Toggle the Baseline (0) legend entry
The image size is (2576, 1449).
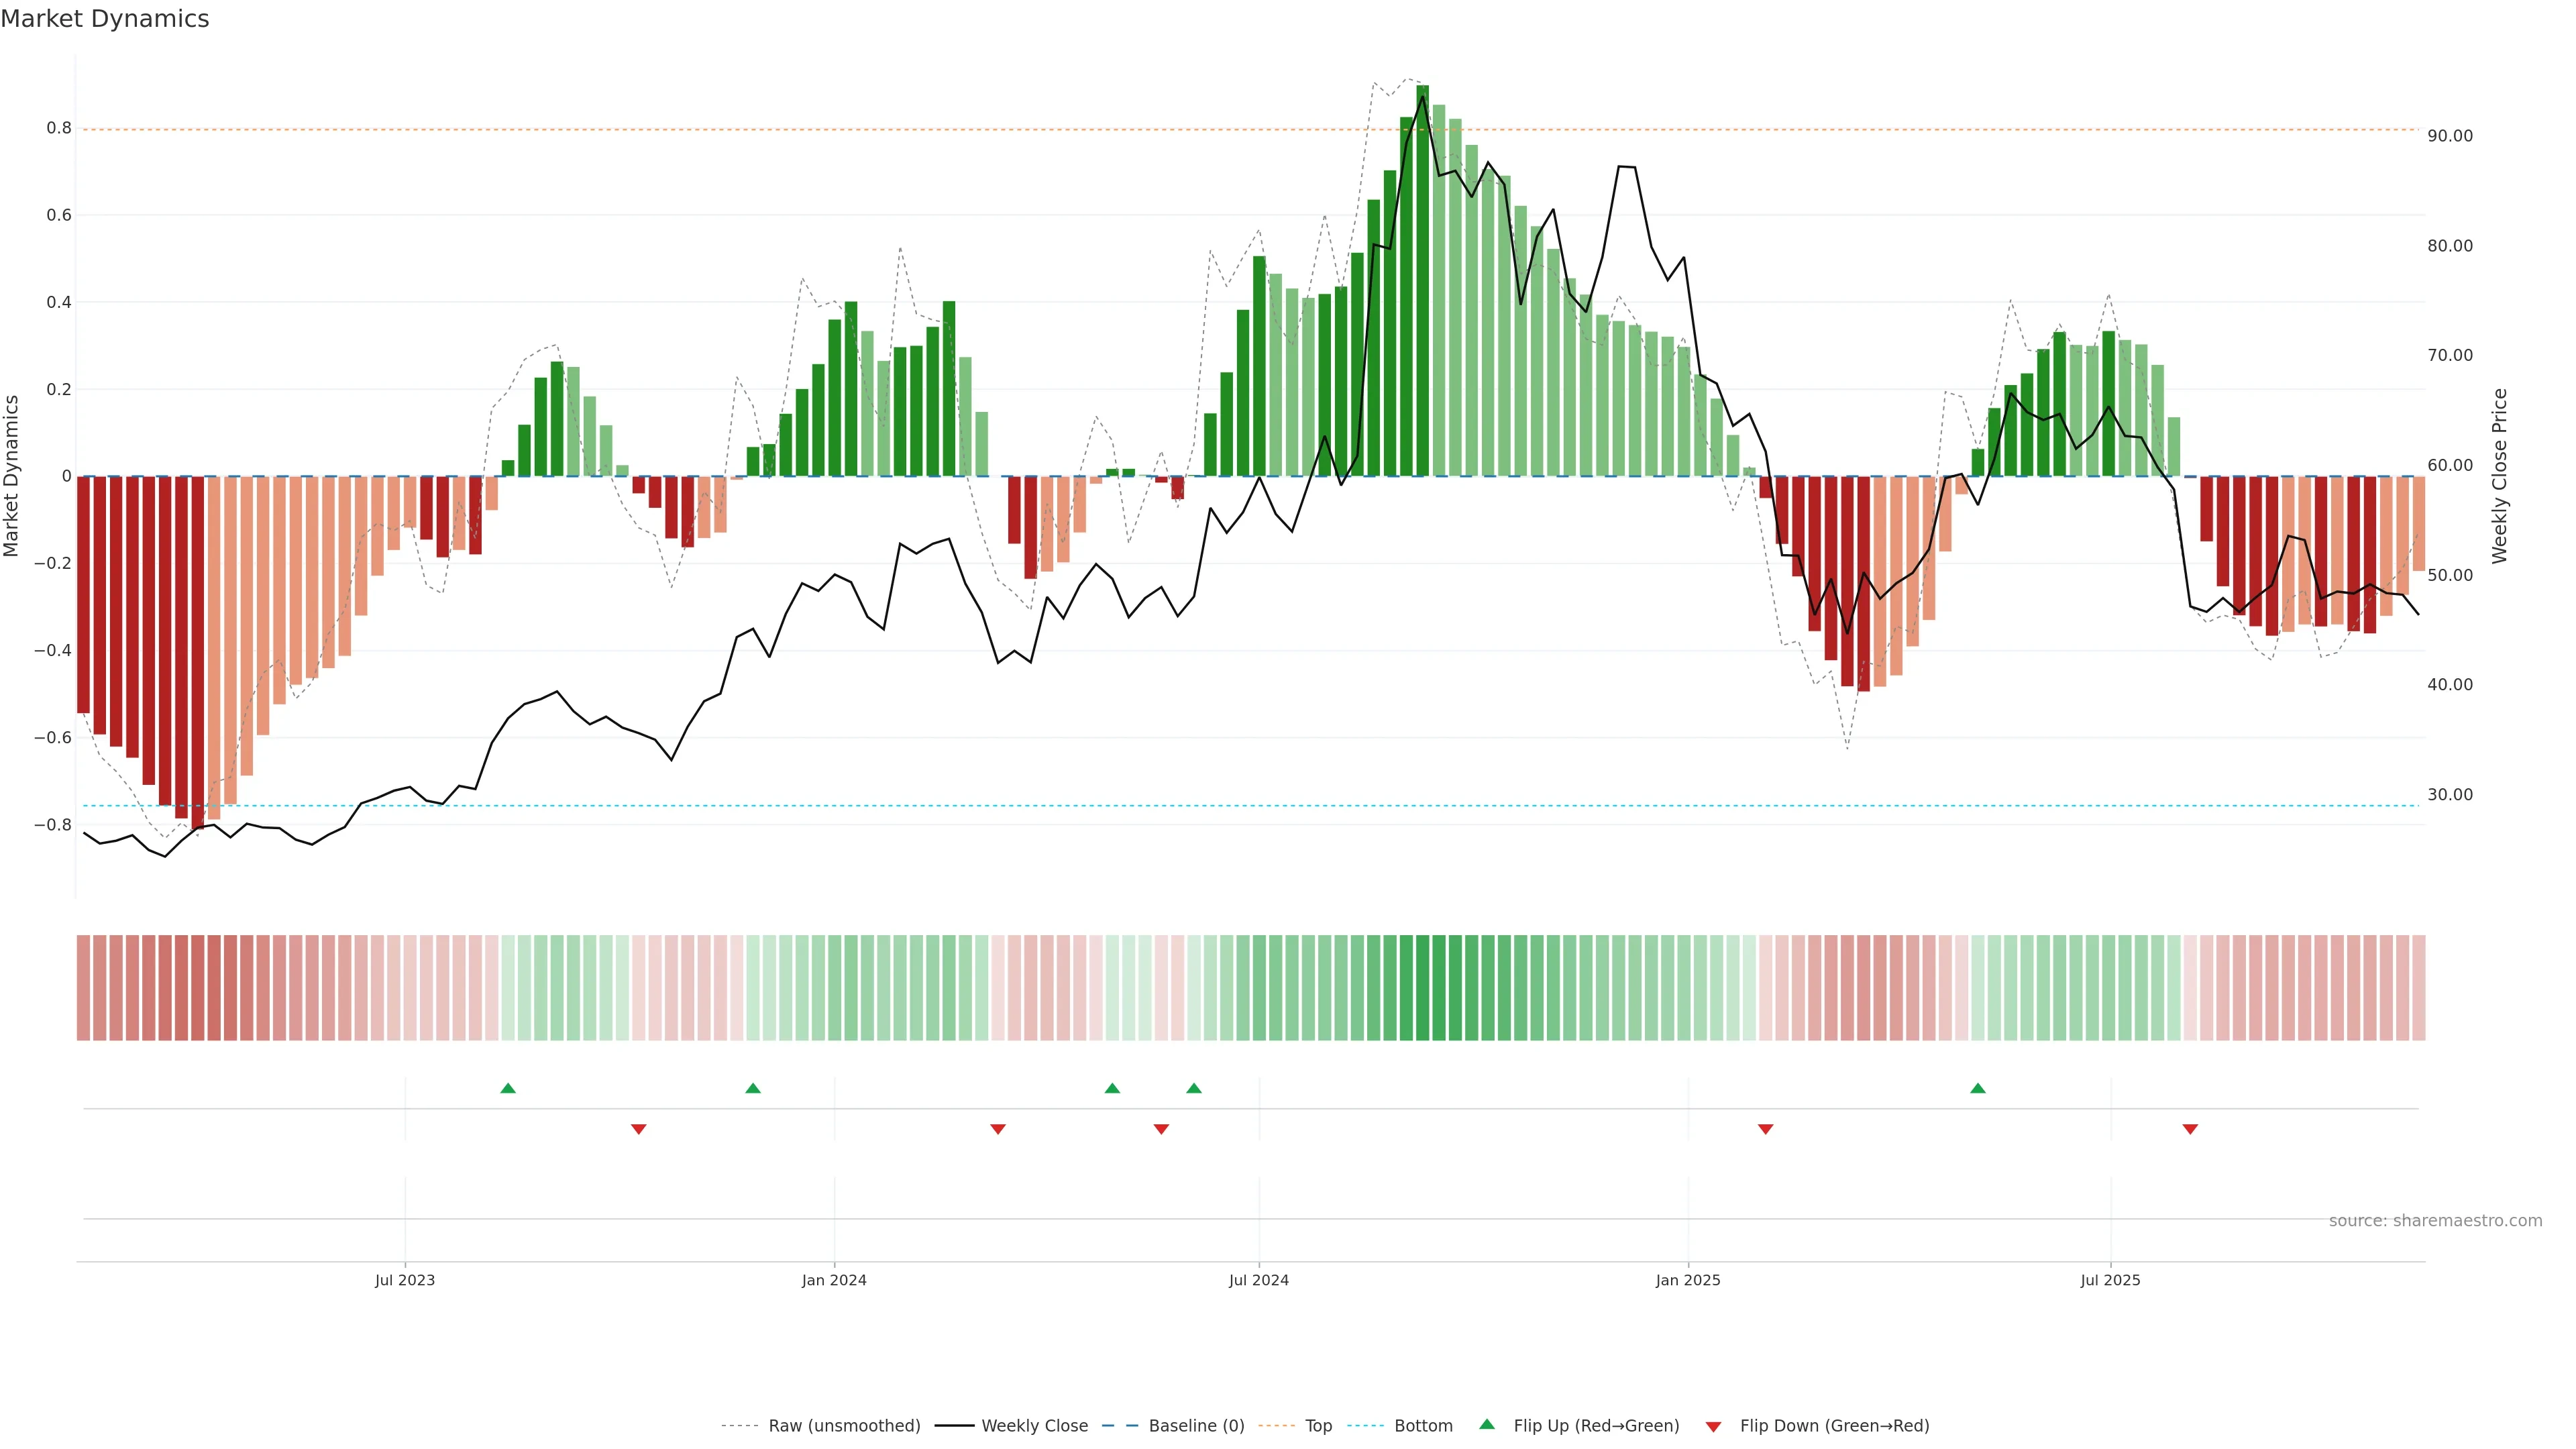click(1196, 1426)
